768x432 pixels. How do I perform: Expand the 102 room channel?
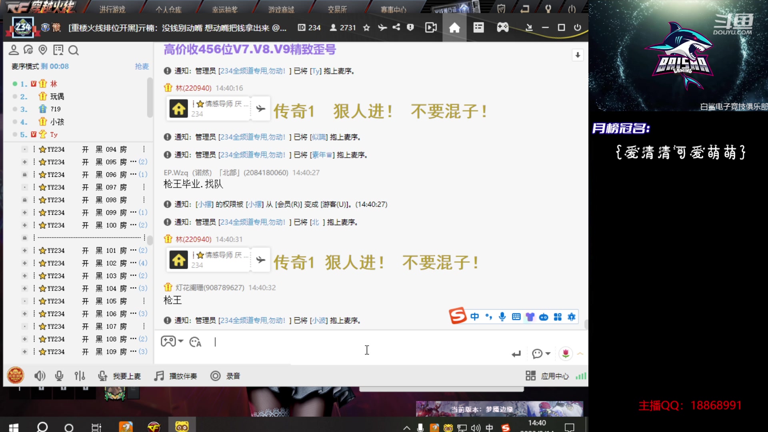coord(24,263)
